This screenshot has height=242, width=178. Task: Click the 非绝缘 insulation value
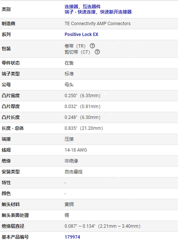coord(71,161)
